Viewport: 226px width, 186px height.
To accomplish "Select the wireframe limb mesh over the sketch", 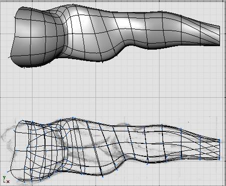I will coord(113,150).
